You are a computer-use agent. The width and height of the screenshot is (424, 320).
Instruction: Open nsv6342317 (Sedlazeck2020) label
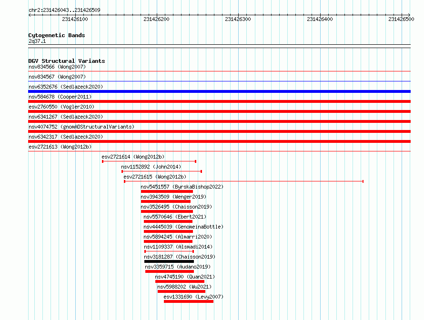pos(66,137)
